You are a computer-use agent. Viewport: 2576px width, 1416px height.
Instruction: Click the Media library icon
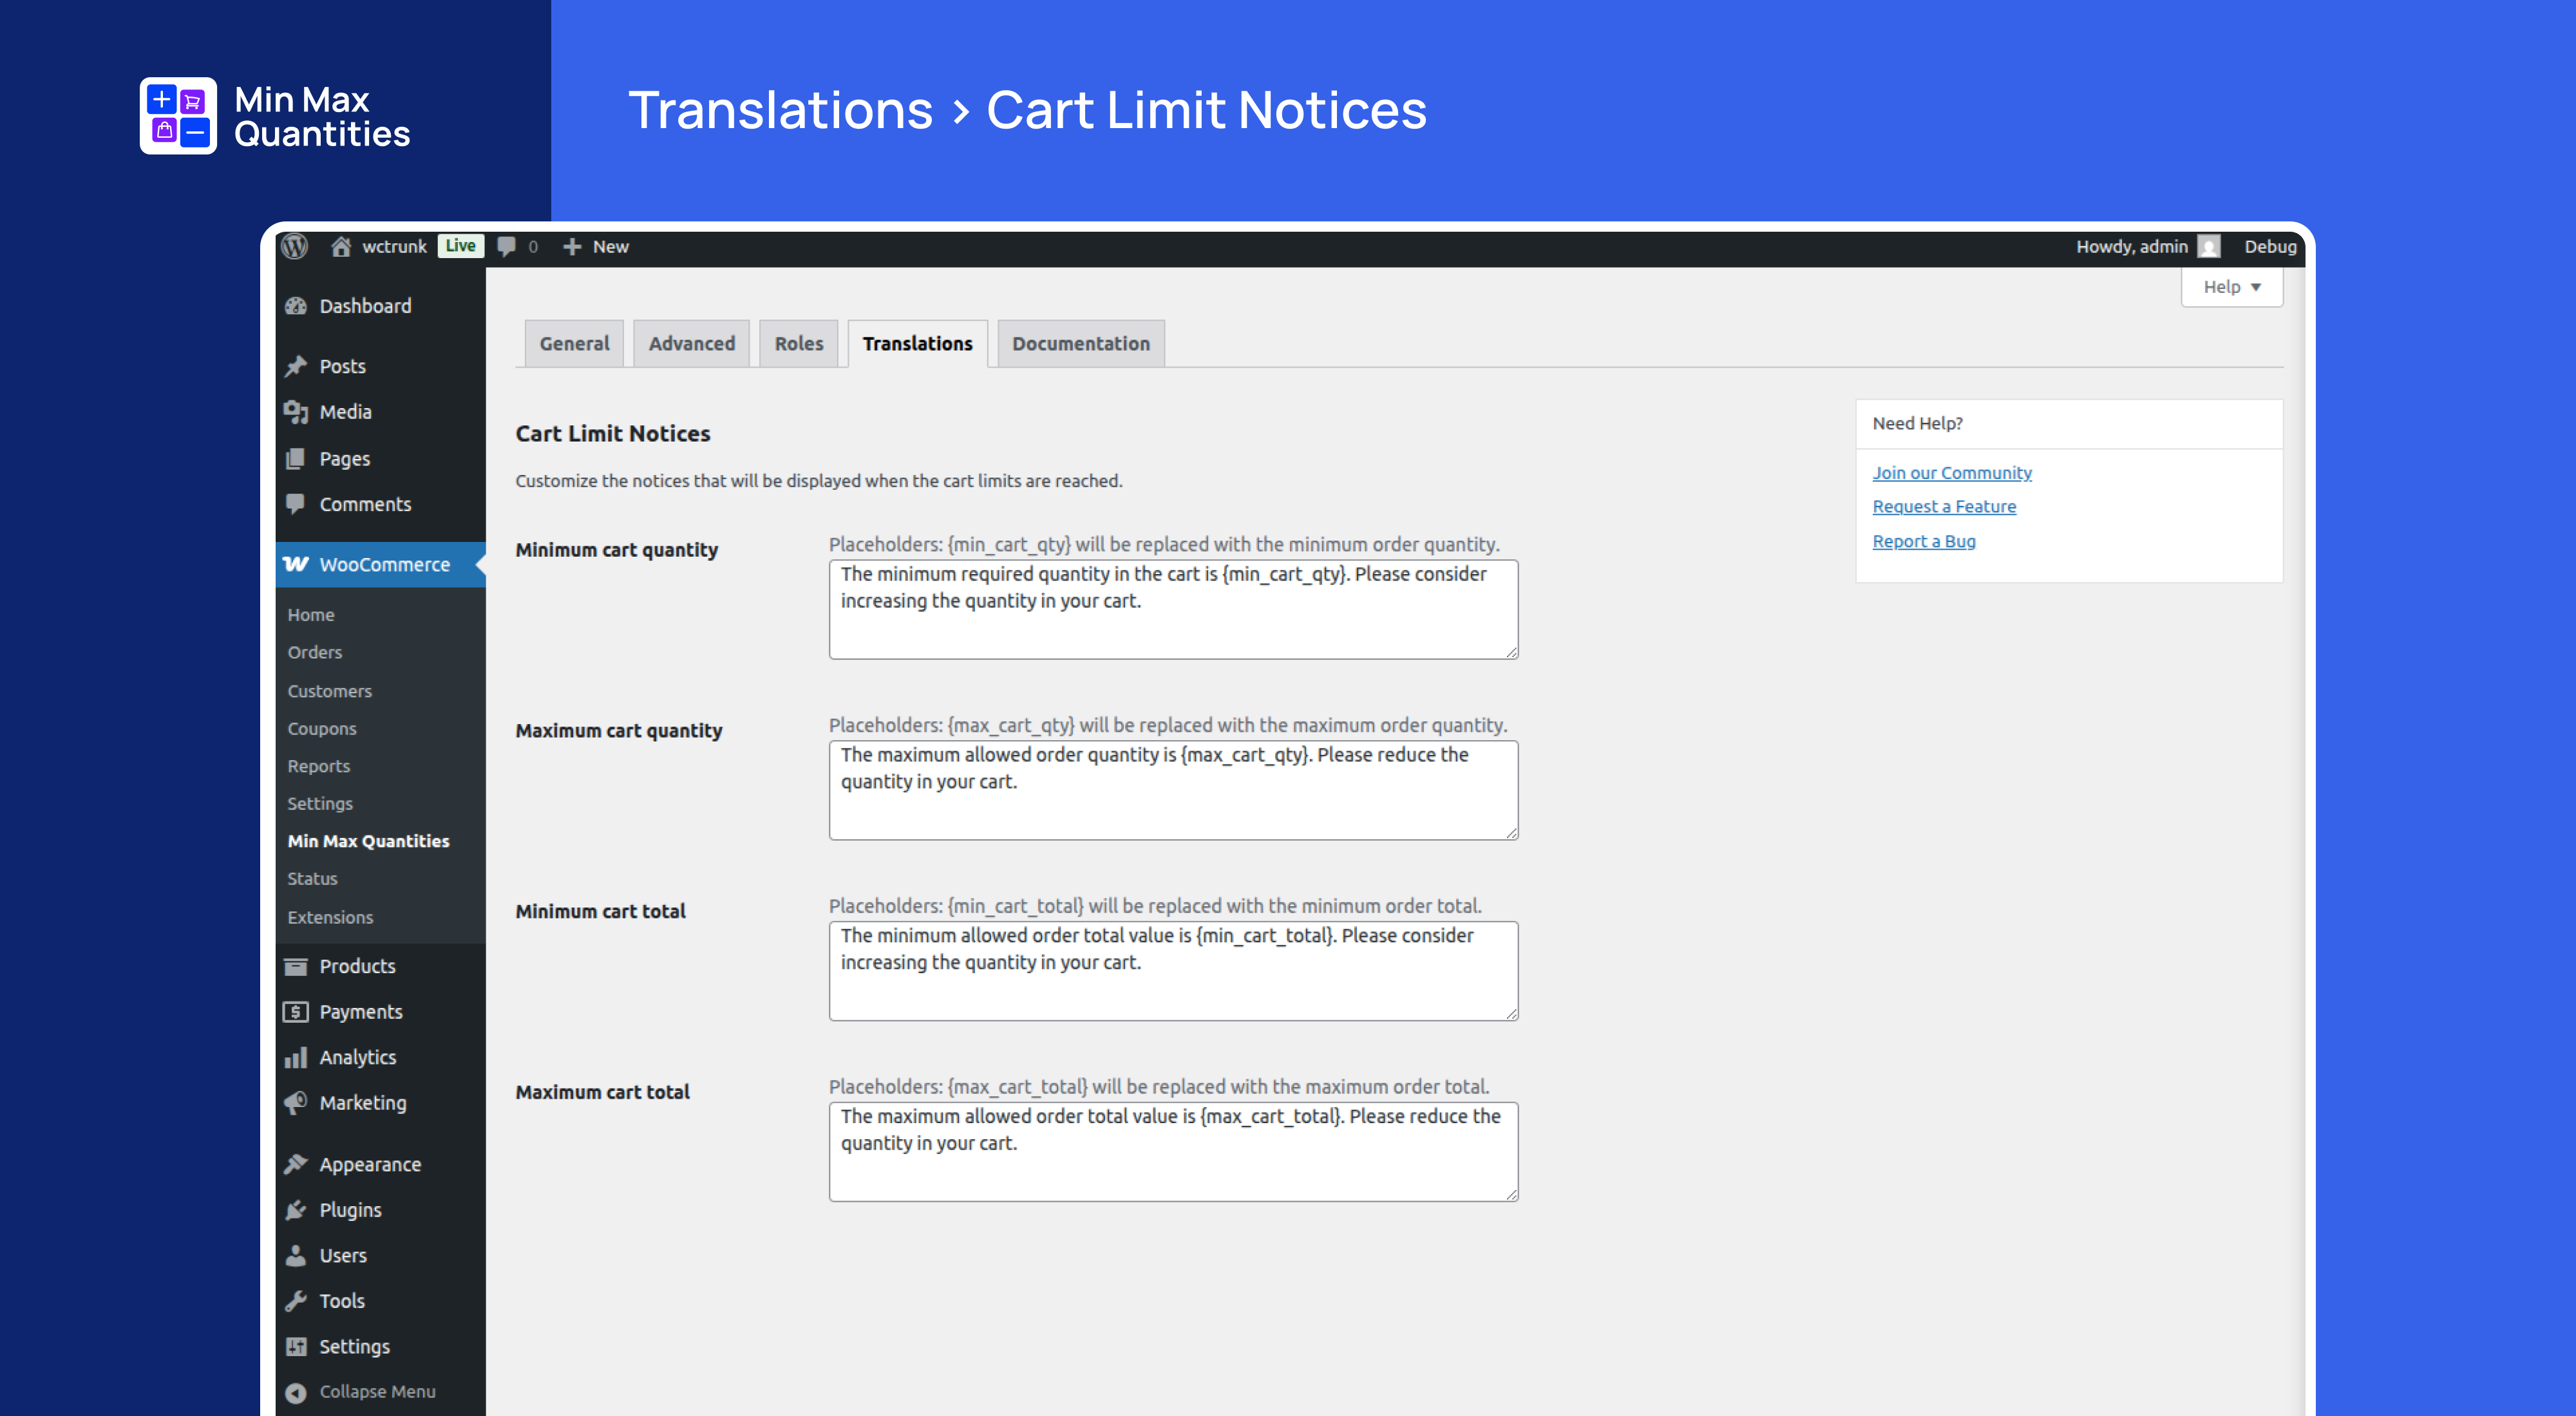pyautogui.click(x=296, y=412)
